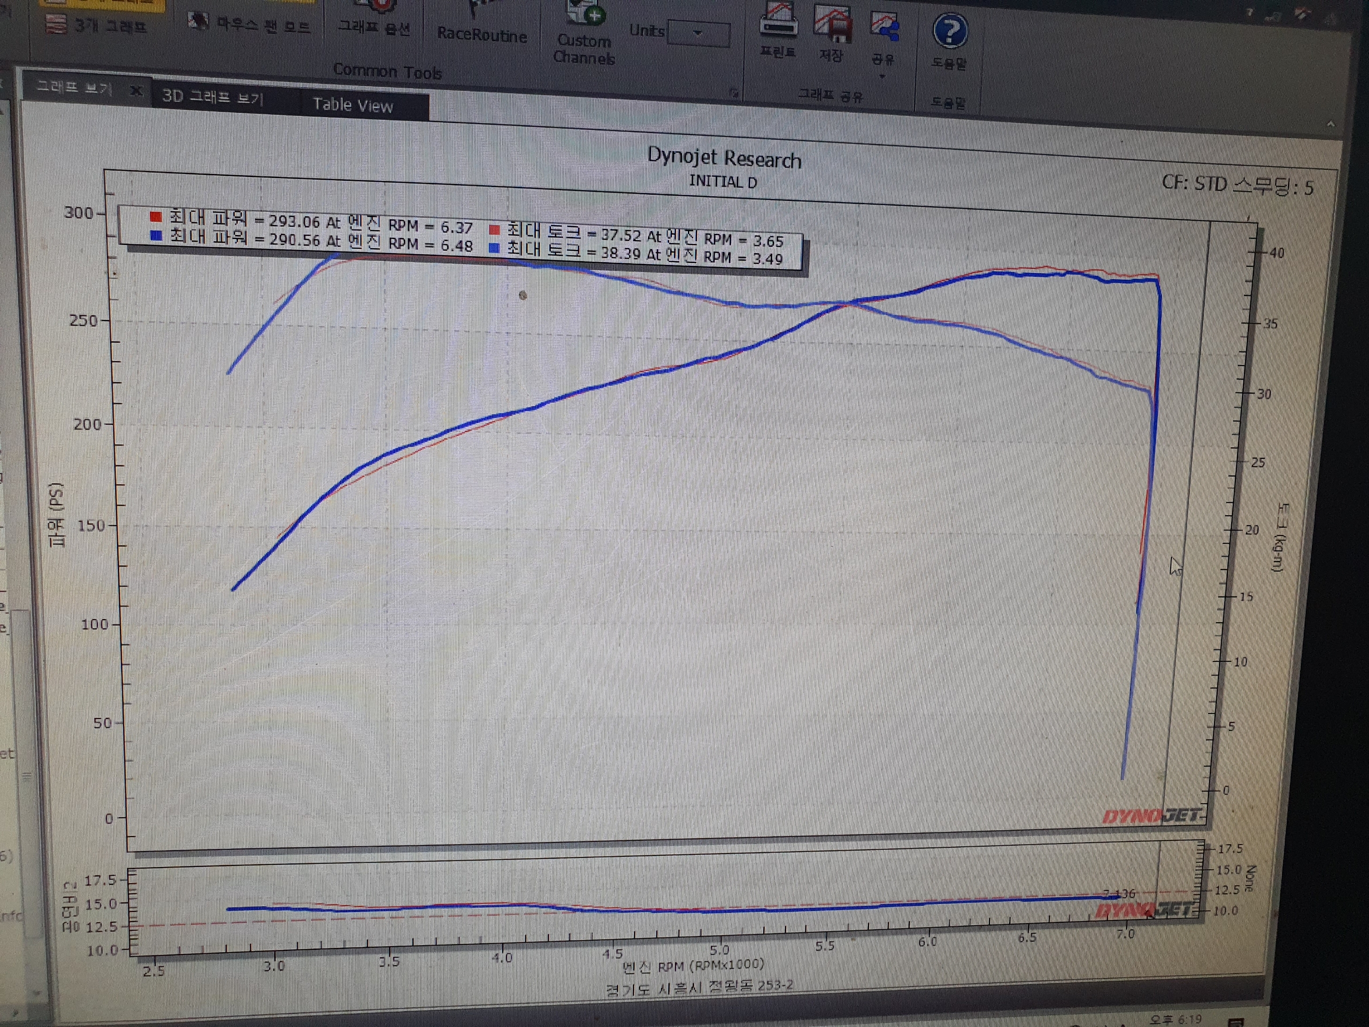Click blue 최대 파워 290.56 legend swatch
The height and width of the screenshot is (1027, 1369).
coord(156,235)
